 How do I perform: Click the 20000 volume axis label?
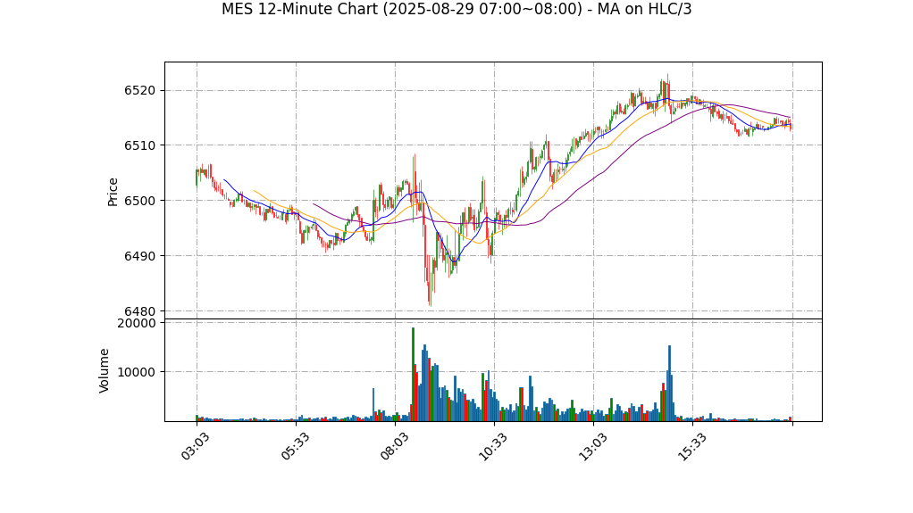(x=137, y=323)
